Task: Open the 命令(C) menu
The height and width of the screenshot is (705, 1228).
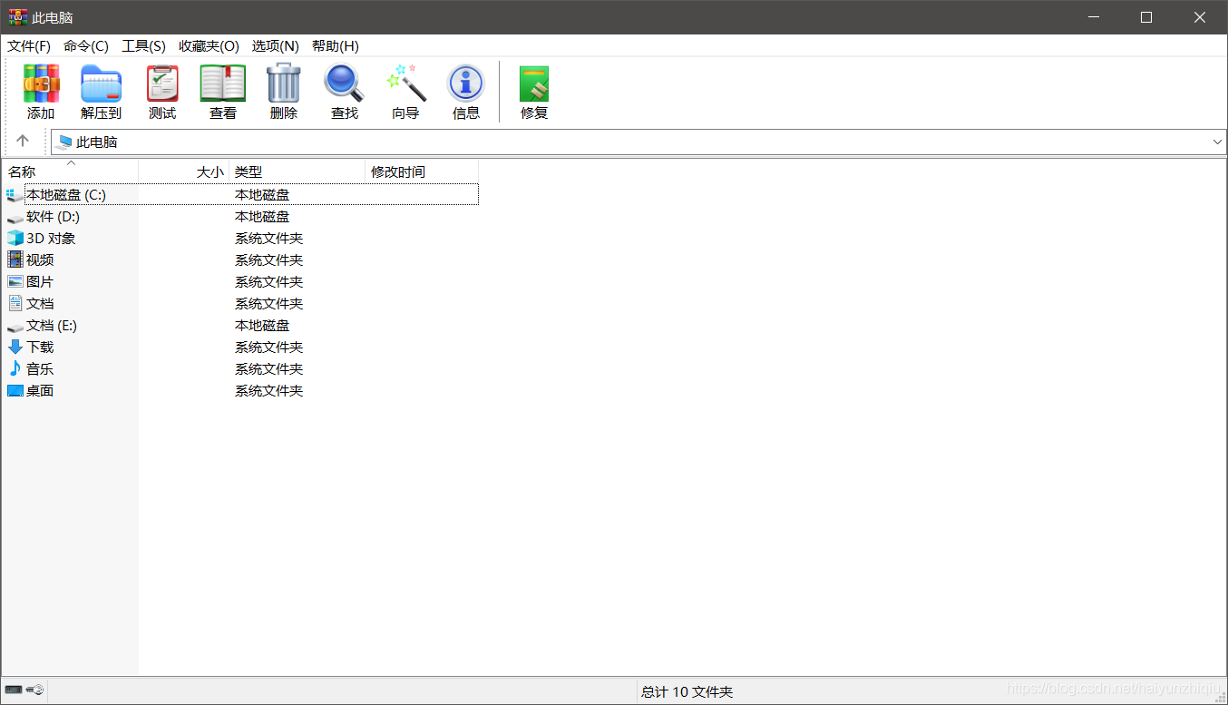Action: tap(86, 46)
